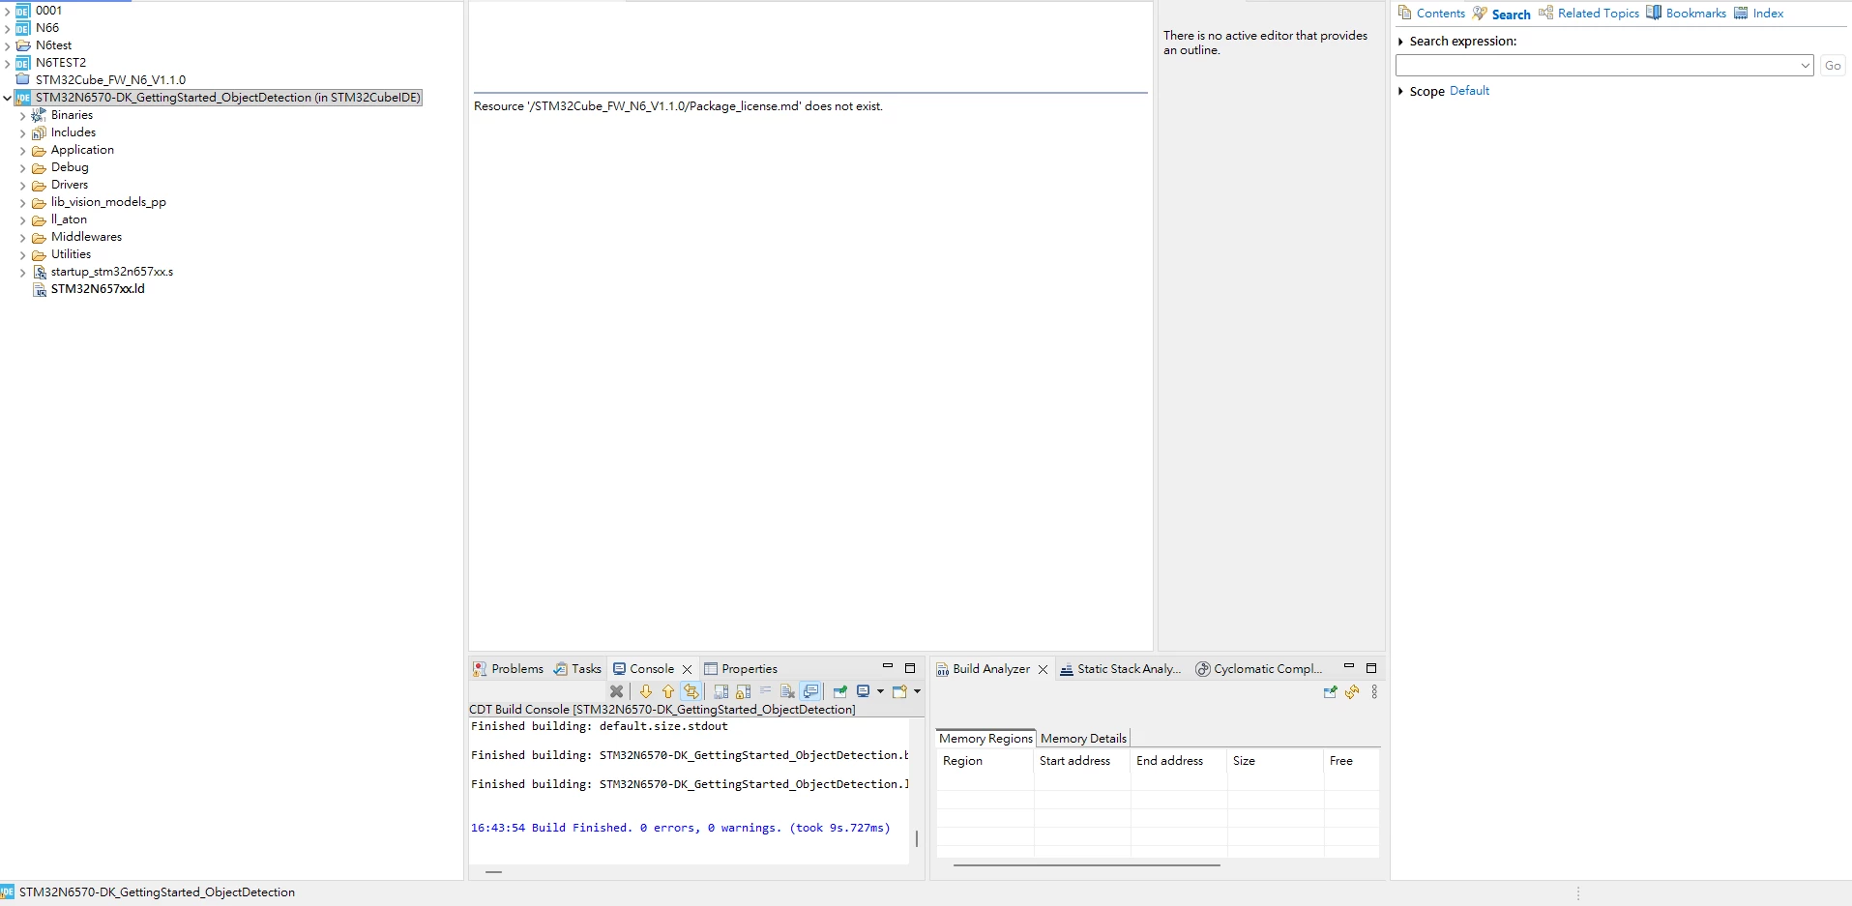Click the Size column header
Screen dimensions: 1852x906
pyautogui.click(x=1275, y=761)
